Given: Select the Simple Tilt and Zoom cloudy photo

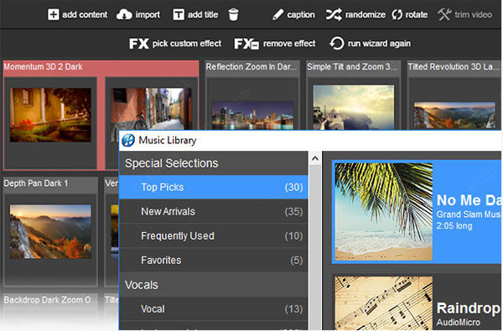Looking at the screenshot, I should click(354, 107).
